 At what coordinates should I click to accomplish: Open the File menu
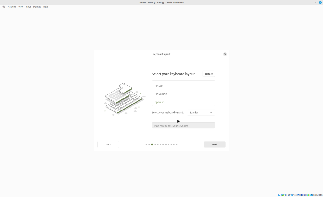click(x=3, y=7)
